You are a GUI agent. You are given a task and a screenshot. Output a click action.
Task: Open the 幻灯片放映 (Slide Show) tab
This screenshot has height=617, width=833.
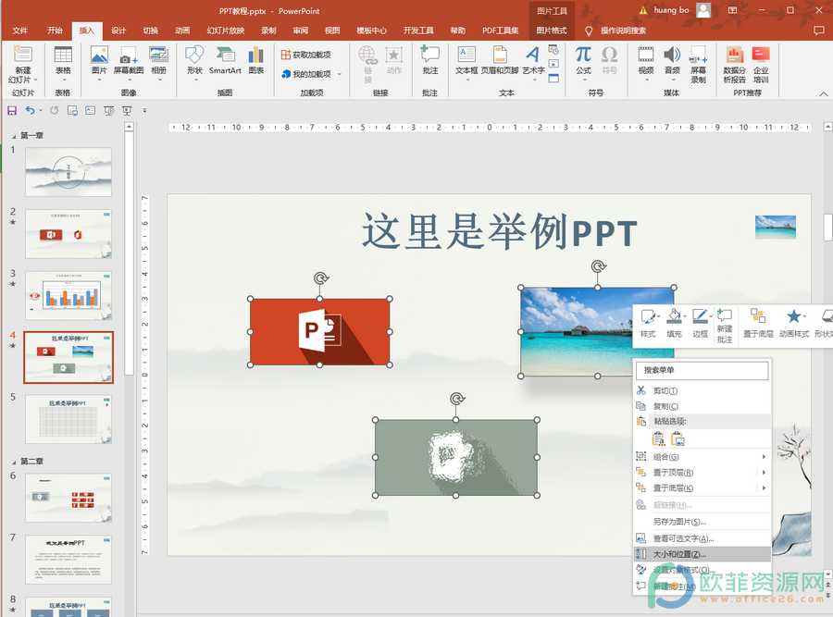(226, 31)
